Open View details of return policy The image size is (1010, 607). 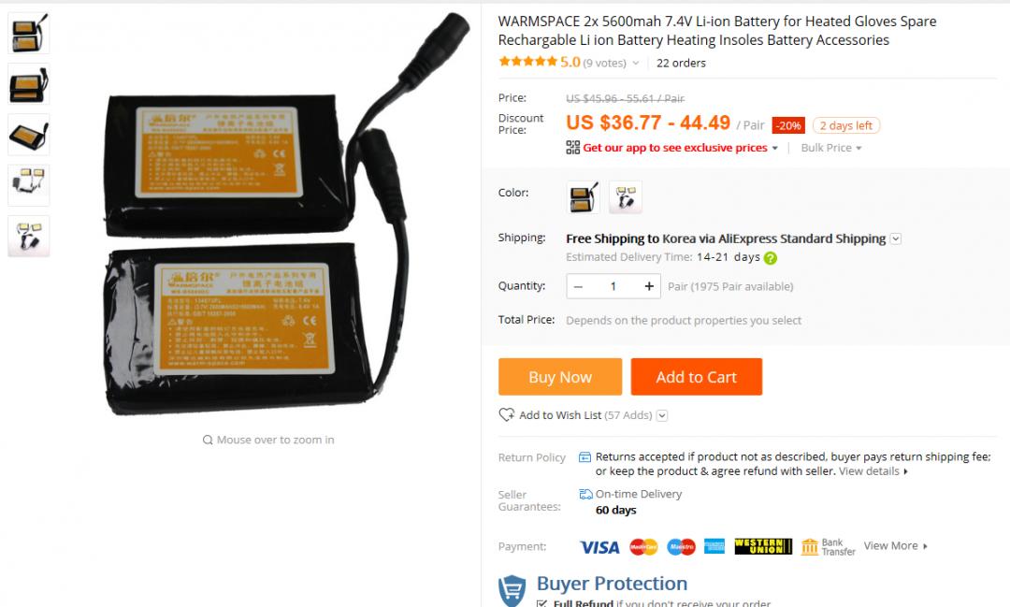873,471
